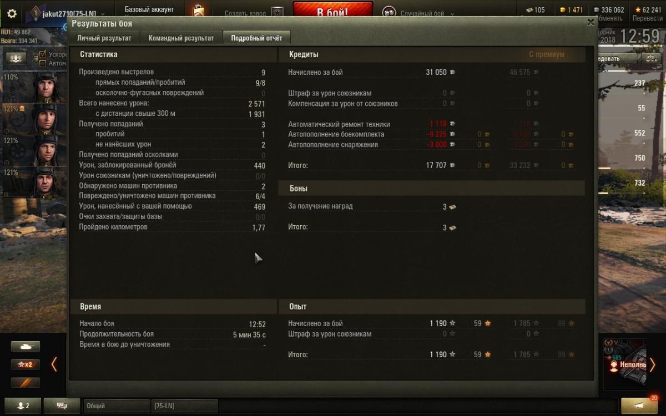Open the premium shop bag icon

pyautogui.click(x=198, y=11)
